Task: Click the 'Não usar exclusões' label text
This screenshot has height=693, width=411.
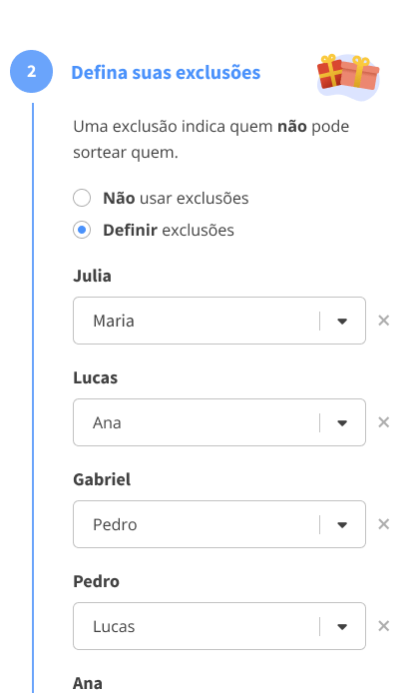Action: pos(176,198)
